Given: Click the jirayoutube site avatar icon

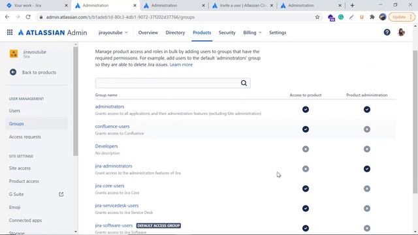Looking at the screenshot, I should (x=14, y=54).
